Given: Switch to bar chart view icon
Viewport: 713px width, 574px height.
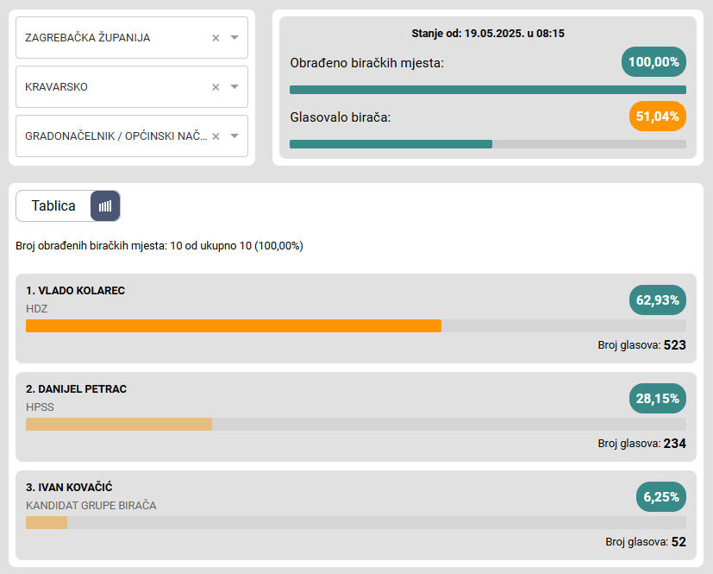Looking at the screenshot, I should [x=105, y=206].
